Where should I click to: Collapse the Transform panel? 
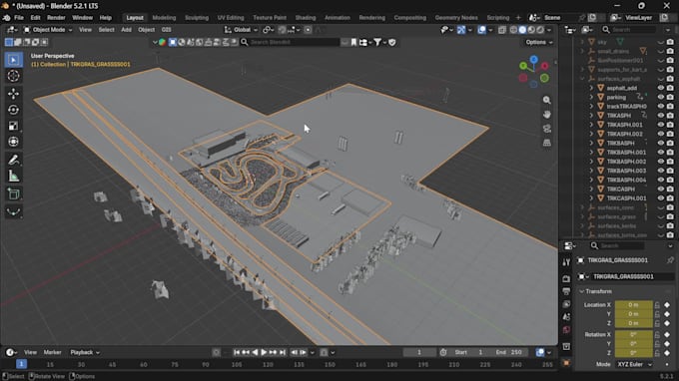[582, 291]
